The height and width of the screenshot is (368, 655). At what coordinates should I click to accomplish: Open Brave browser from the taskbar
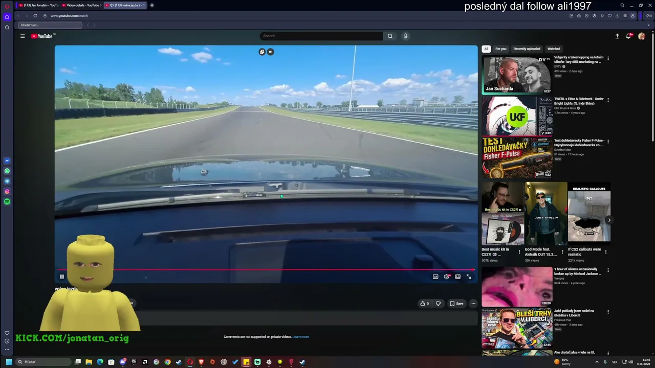pos(201,362)
